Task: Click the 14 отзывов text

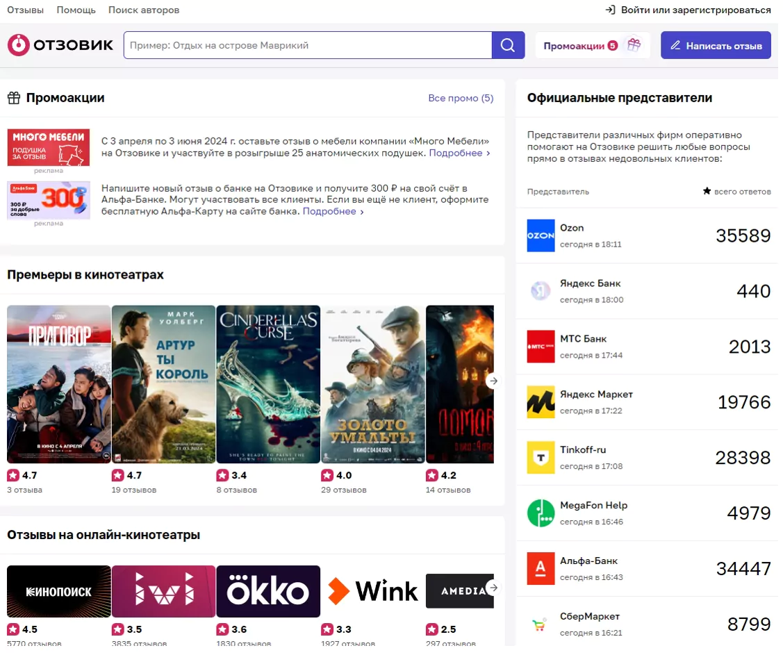Action: click(451, 493)
